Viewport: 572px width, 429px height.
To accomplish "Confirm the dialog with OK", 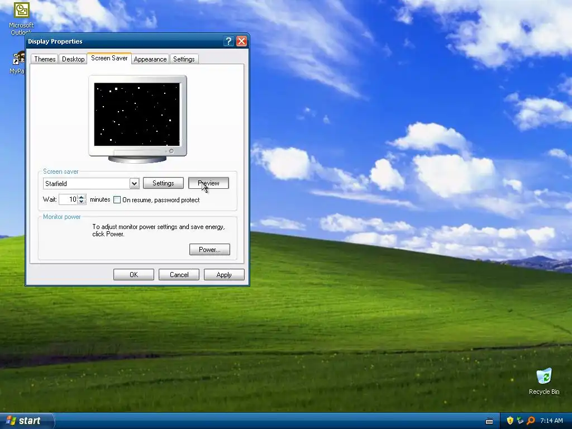I will coord(134,275).
